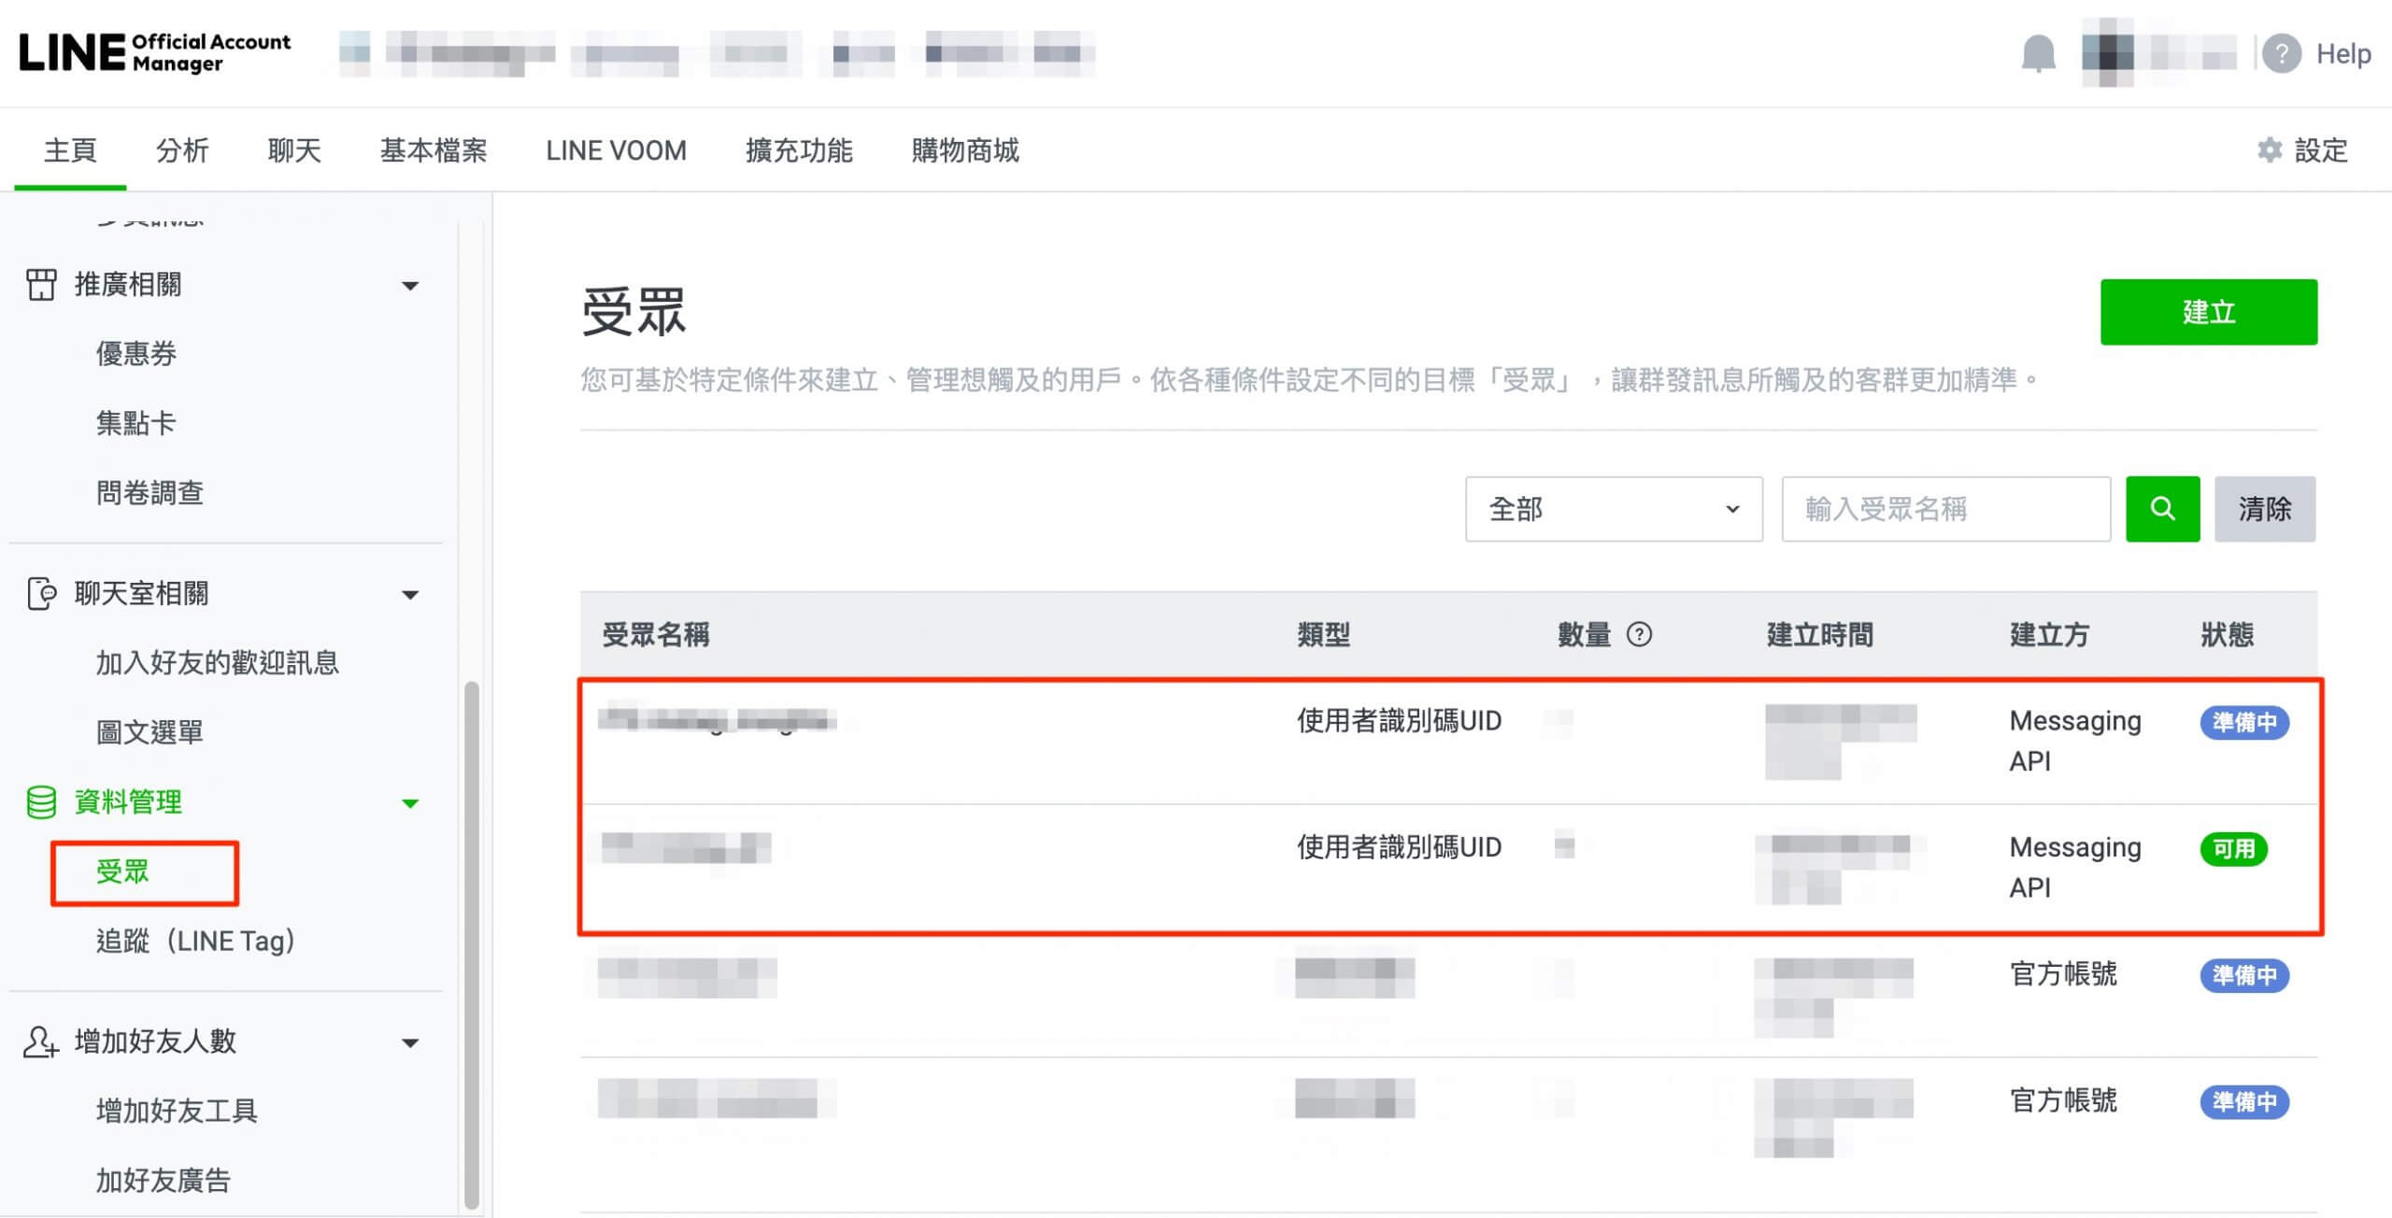This screenshot has width=2392, height=1218.
Task: Open the 設定 link
Action: (x=2321, y=150)
